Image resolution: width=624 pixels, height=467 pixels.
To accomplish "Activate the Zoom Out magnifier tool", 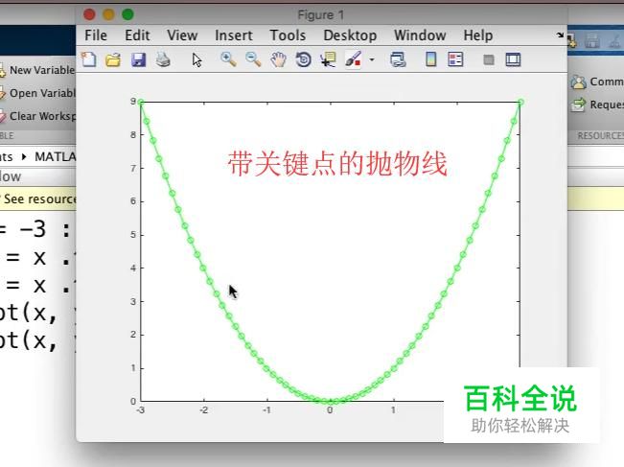I will (253, 59).
